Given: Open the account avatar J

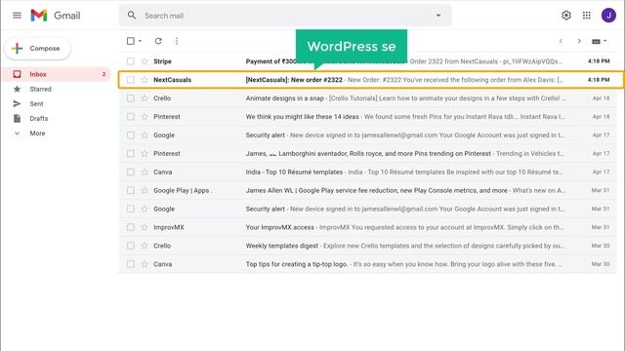Looking at the screenshot, I should click(x=608, y=16).
